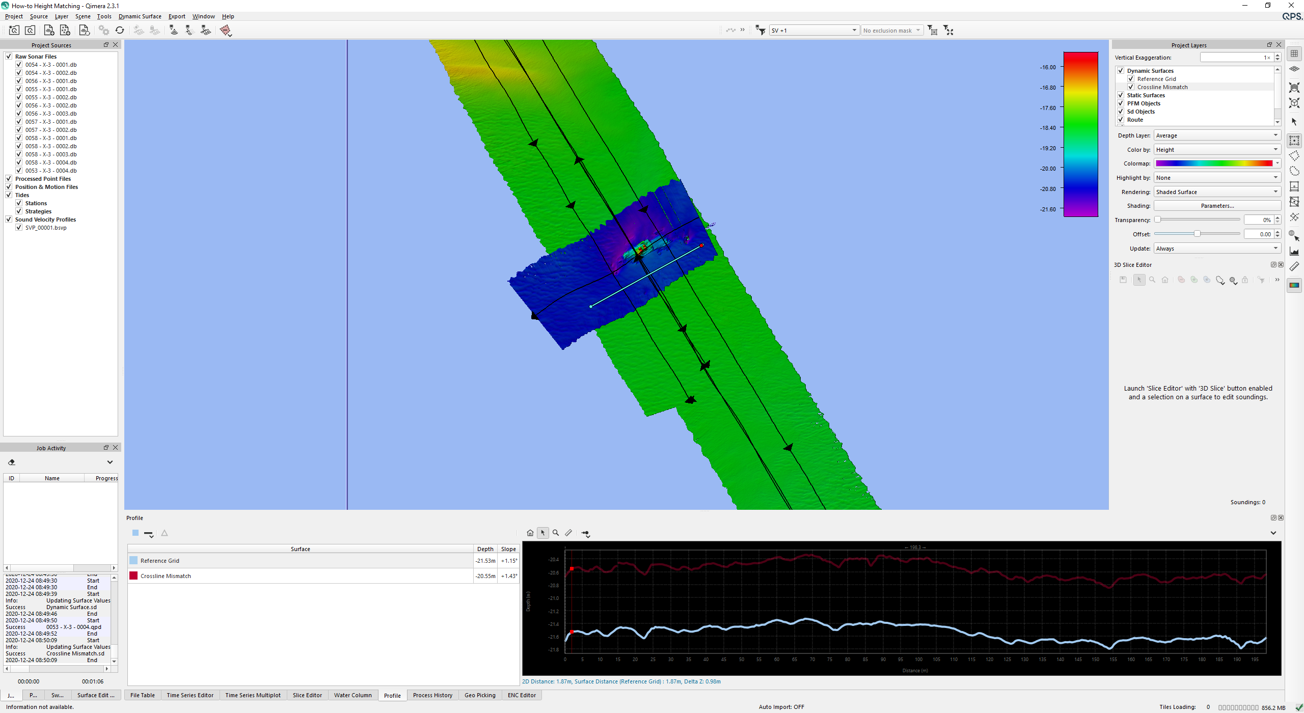The height and width of the screenshot is (713, 1304).
Task: Select the rectangular selection tool in right sidebar
Action: click(x=1294, y=141)
